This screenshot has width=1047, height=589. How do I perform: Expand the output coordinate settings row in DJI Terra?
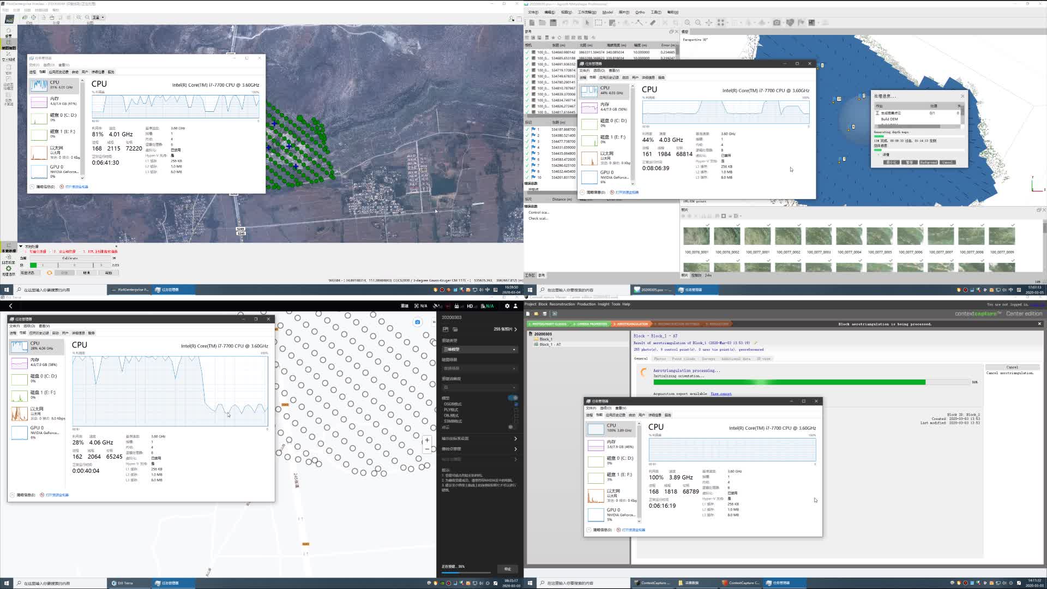click(479, 438)
